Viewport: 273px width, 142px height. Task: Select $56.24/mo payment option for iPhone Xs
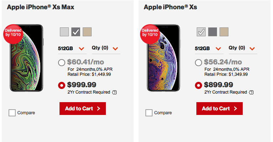click(199, 63)
